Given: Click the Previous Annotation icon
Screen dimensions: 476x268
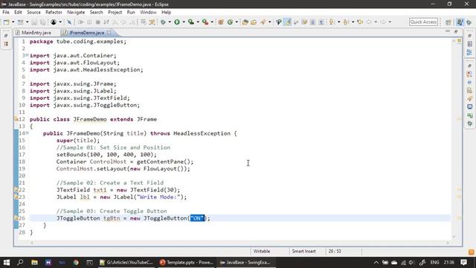Looking at the screenshot, I should point(346,22).
